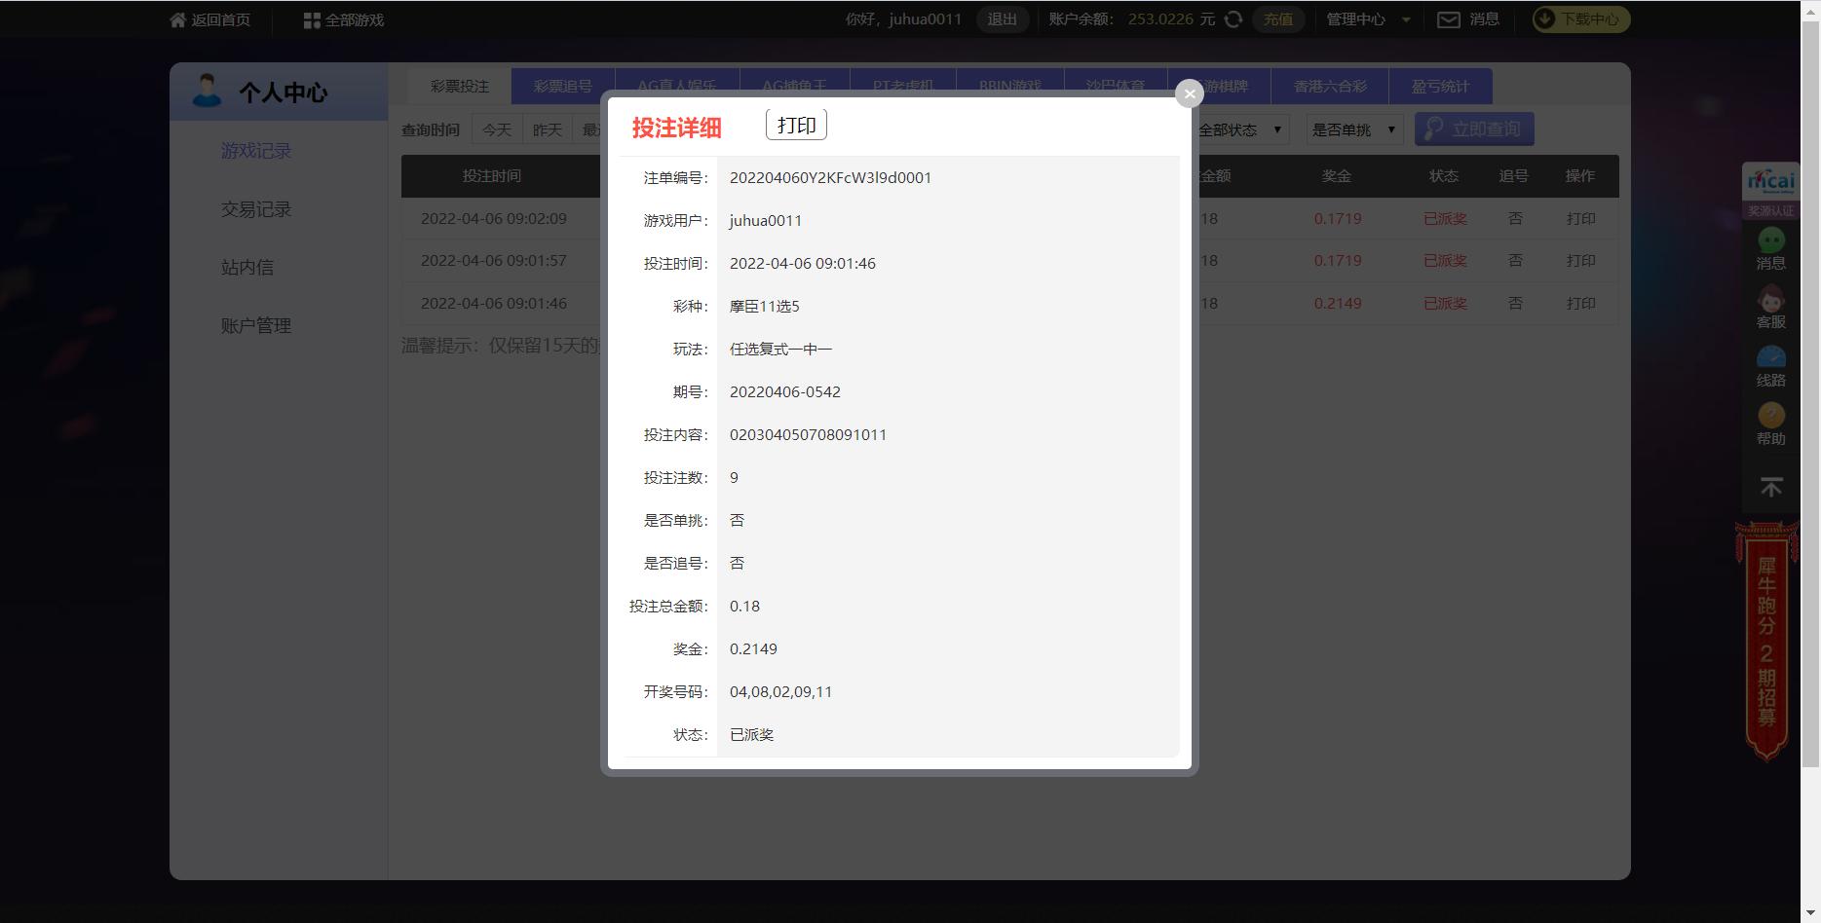Open the messages envelope icon

(x=1449, y=19)
